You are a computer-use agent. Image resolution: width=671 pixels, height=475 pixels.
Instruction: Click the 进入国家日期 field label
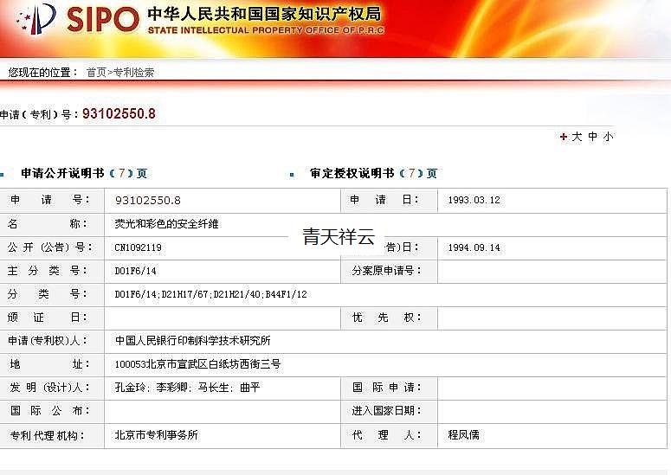coord(386,411)
